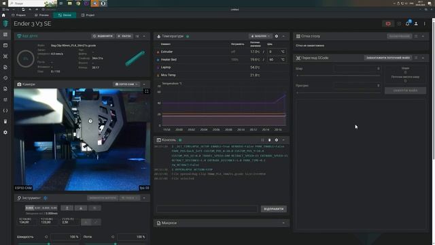Open the GCode preview page in sidebar

[5, 56]
